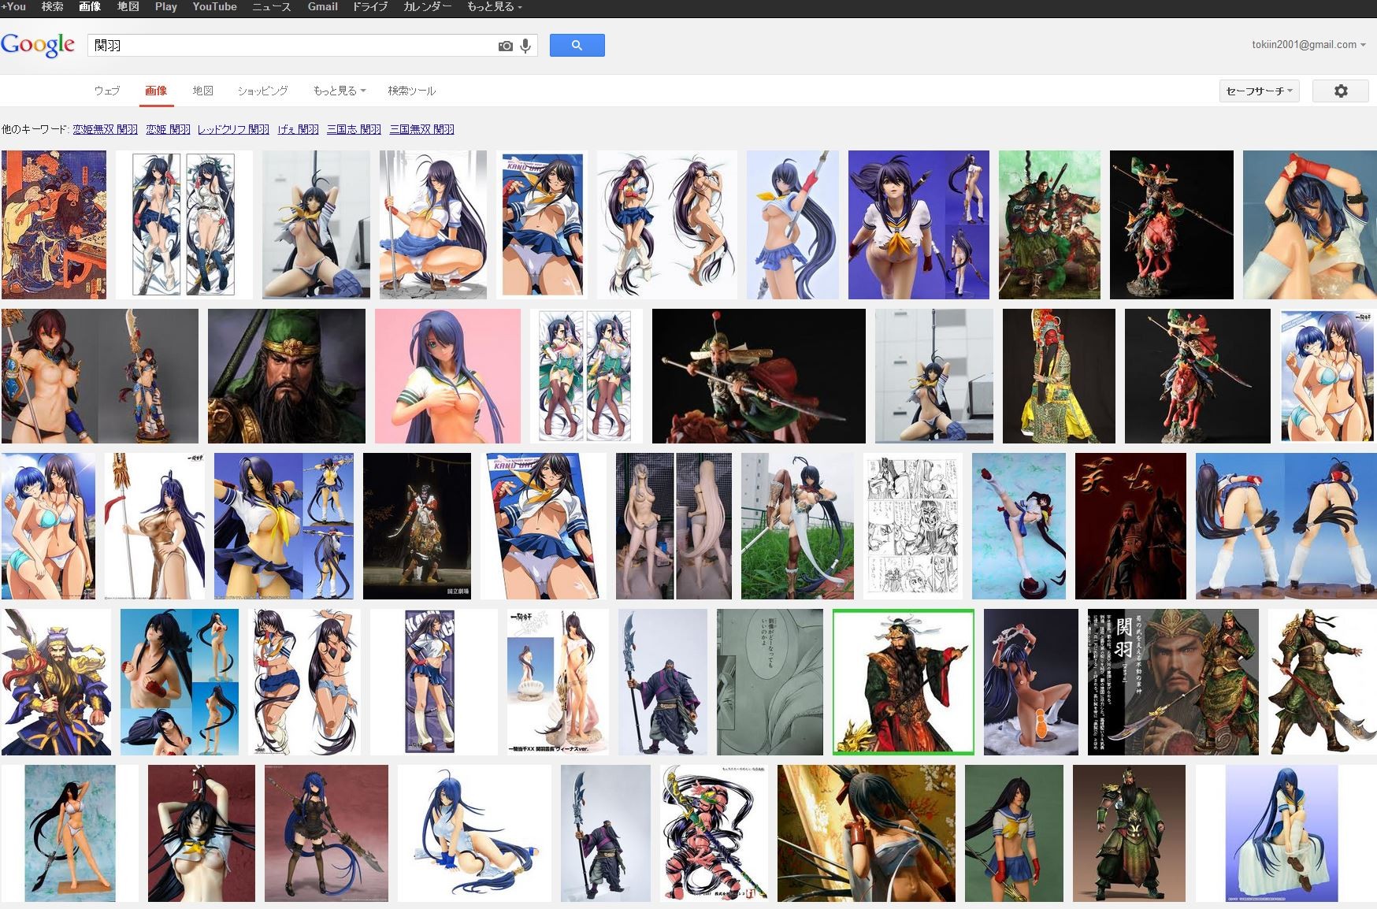Viewport: 1377px width, 909px height.
Task: Open the poster thumbnail with large 関羽 kanji
Action: (1173, 682)
